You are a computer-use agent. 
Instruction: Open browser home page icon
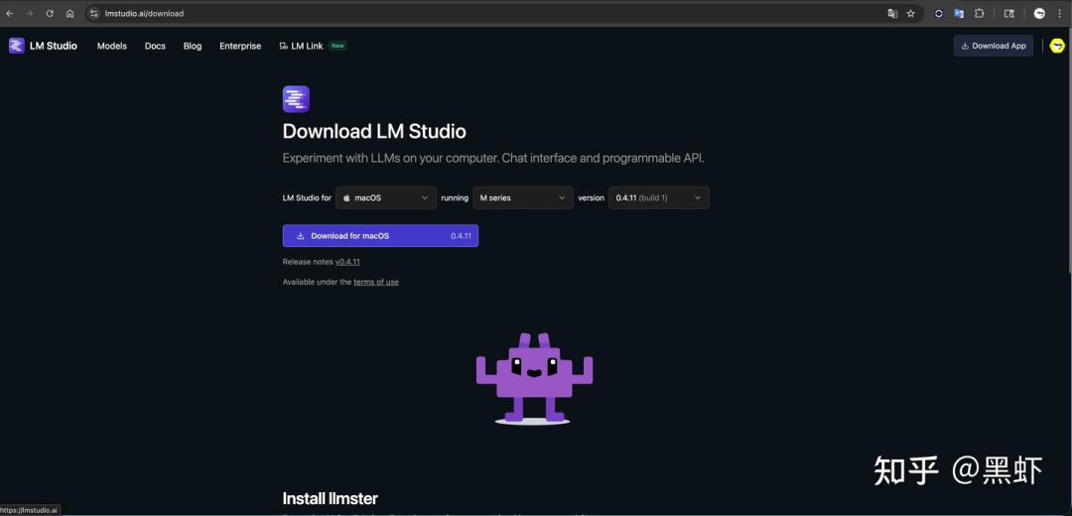pos(69,14)
